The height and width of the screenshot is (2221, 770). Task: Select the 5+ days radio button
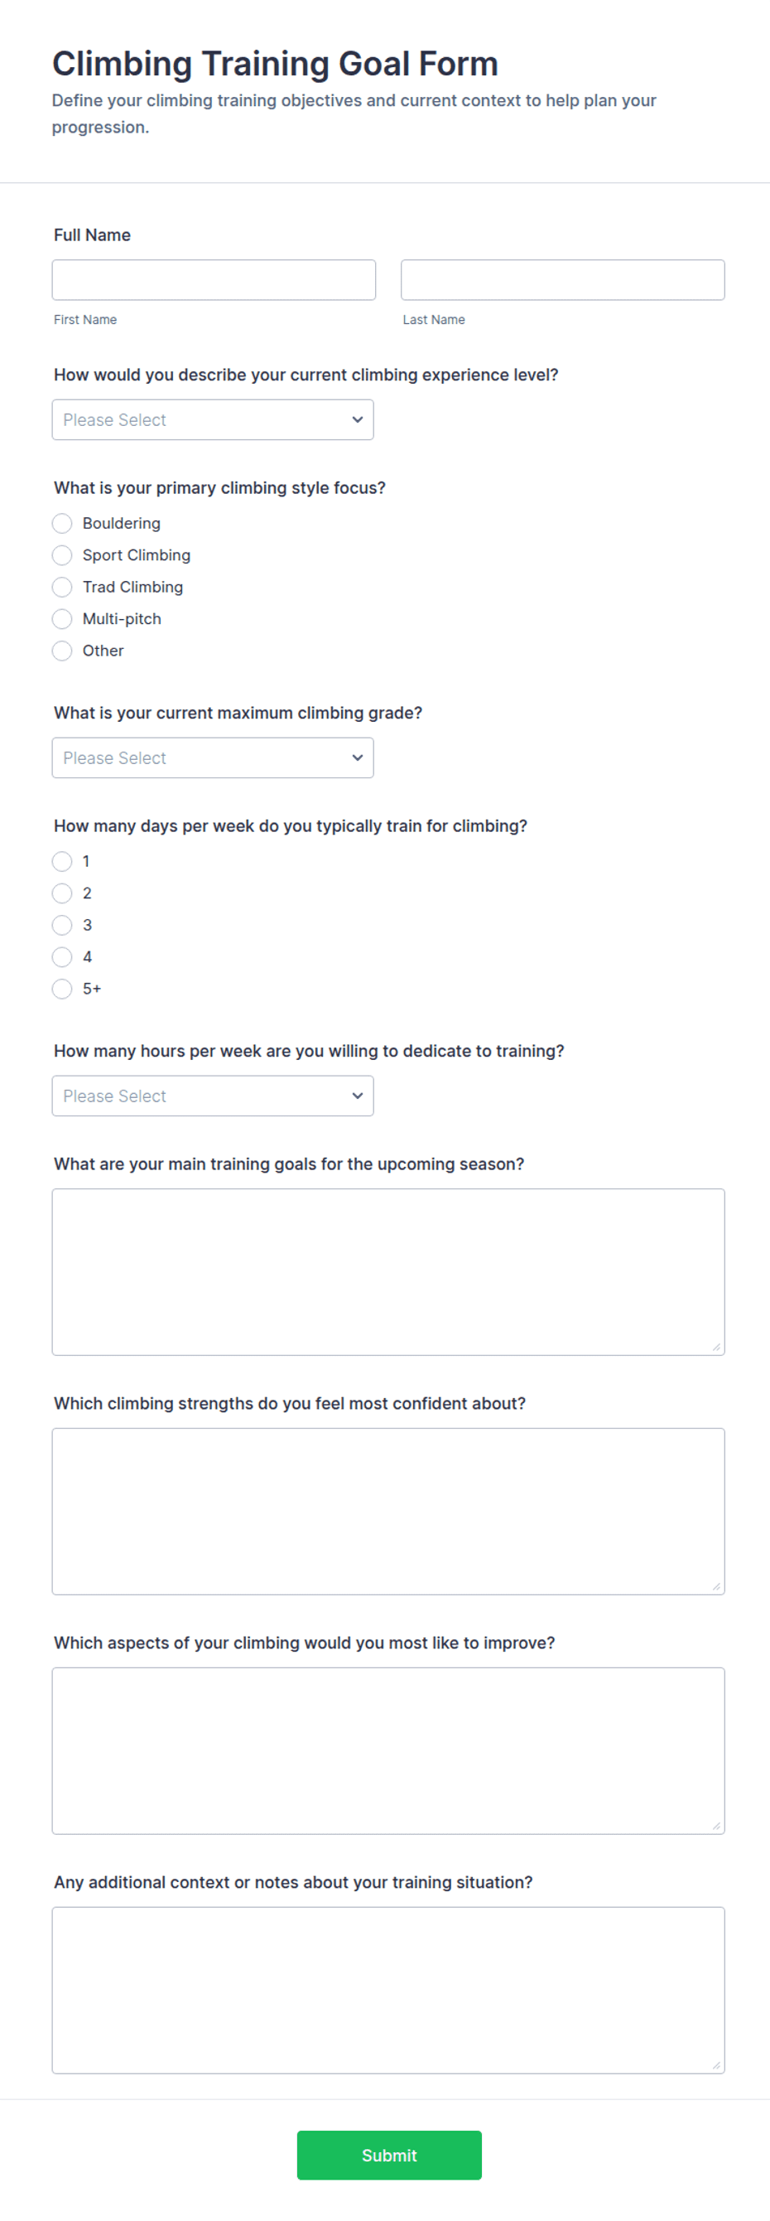(x=62, y=989)
